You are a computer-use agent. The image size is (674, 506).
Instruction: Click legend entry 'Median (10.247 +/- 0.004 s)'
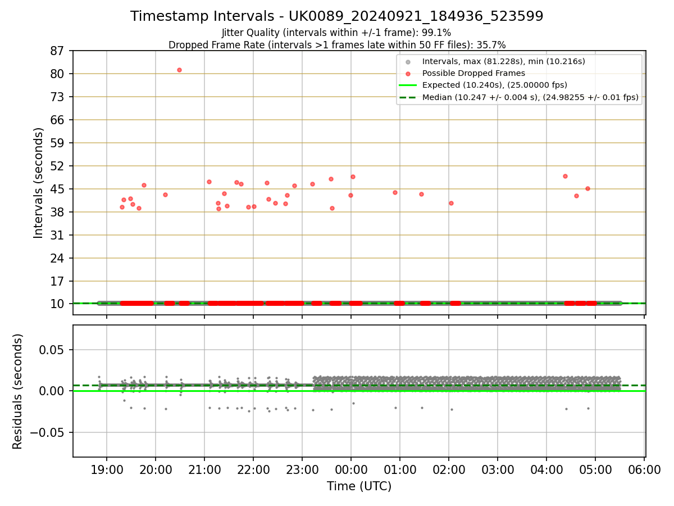[x=530, y=97]
